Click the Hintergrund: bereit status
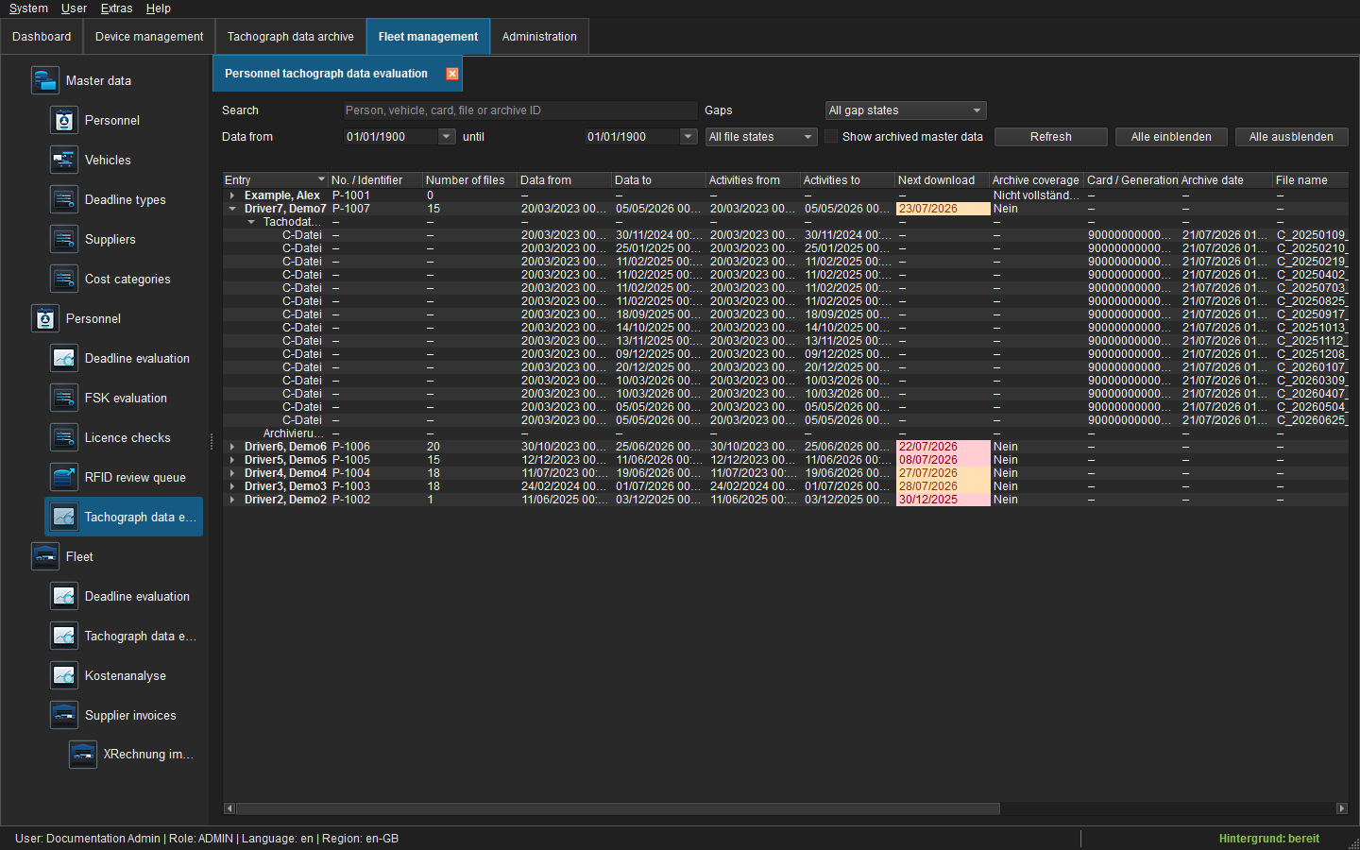Viewport: 1360px width, 850px height. (1268, 839)
